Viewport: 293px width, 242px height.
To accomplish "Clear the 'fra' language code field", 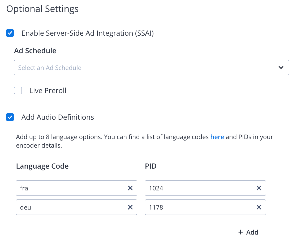I will [x=130, y=188].
